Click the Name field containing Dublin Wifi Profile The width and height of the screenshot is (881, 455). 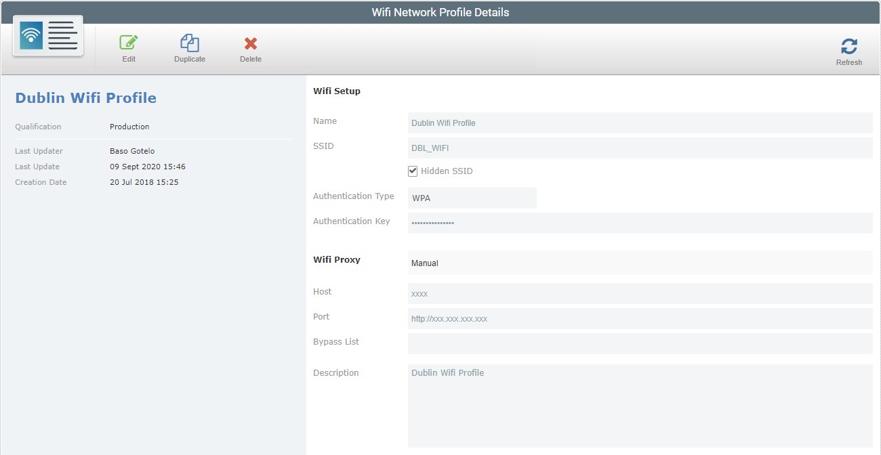(640, 123)
